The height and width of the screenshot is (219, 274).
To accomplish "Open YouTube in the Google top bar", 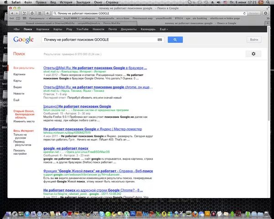I will (82, 29).
